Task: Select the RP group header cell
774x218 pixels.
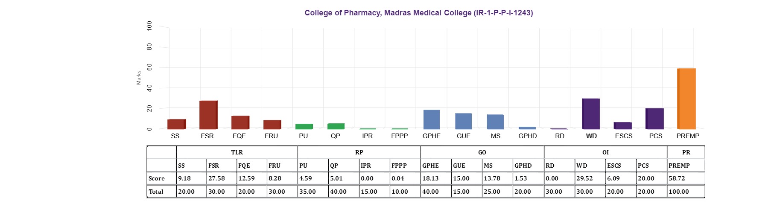Action: click(x=359, y=152)
